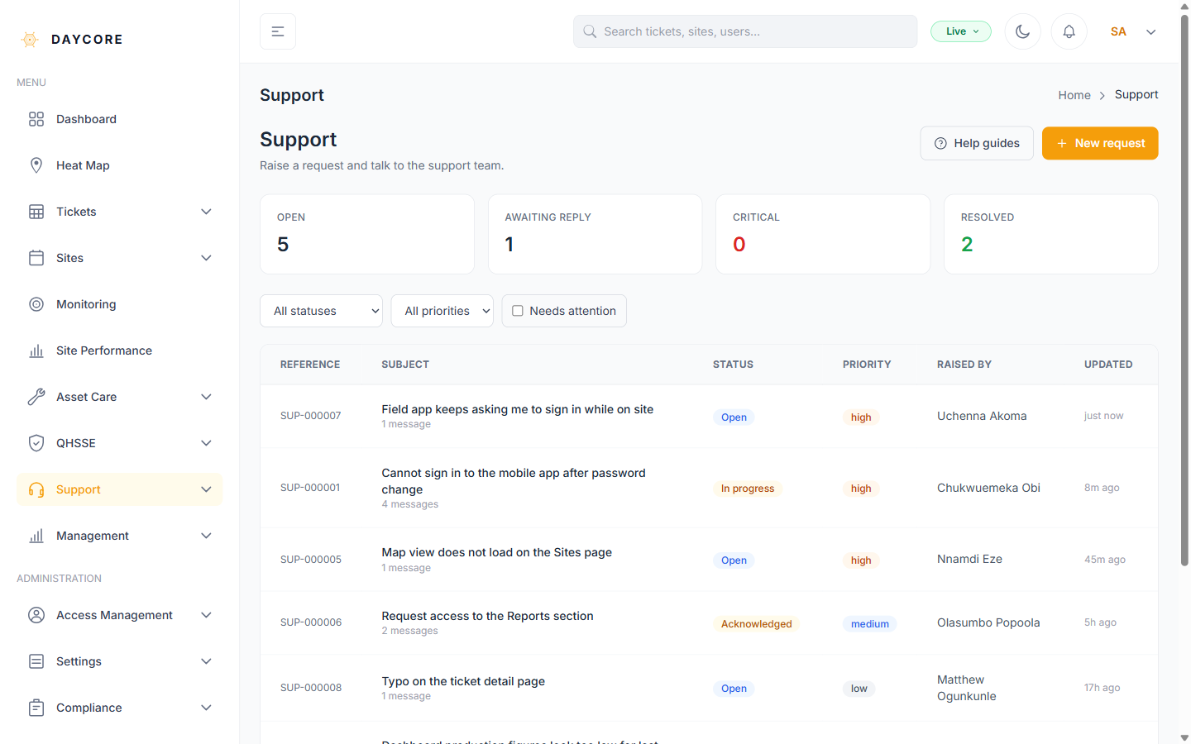Click the Dashboard grid icon
1191x744 pixels.
pos(36,119)
